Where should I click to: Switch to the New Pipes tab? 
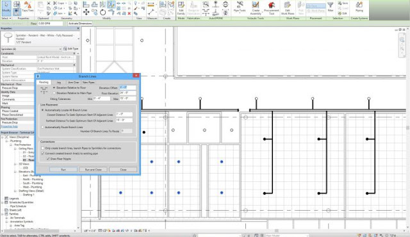click(88, 83)
